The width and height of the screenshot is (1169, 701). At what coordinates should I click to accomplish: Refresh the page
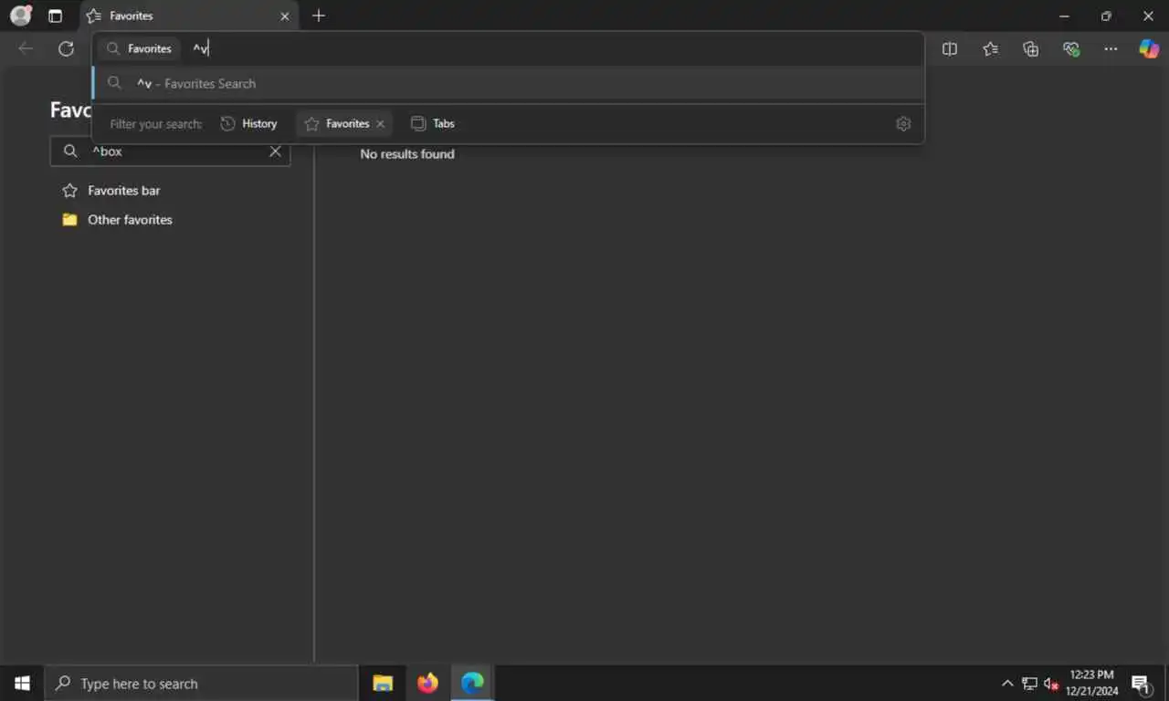pos(66,48)
